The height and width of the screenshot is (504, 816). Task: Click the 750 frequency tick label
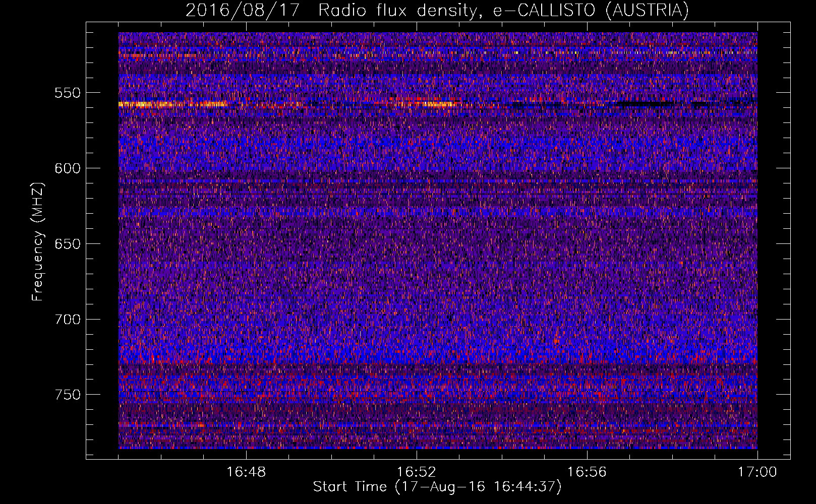tap(68, 395)
